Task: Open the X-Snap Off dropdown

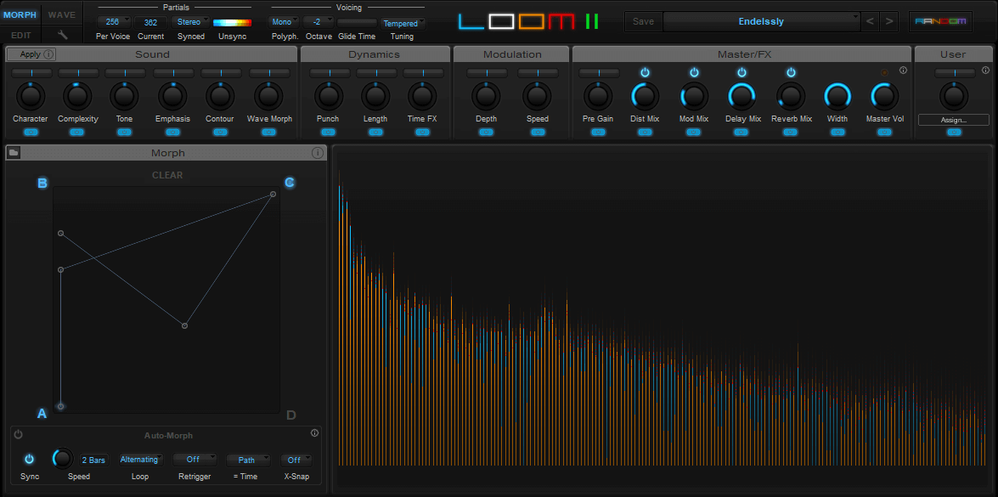Action: pyautogui.click(x=296, y=460)
